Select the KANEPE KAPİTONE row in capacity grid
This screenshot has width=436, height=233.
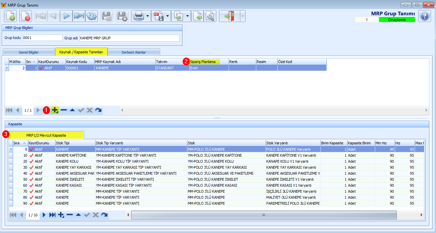pyautogui.click(x=71, y=155)
